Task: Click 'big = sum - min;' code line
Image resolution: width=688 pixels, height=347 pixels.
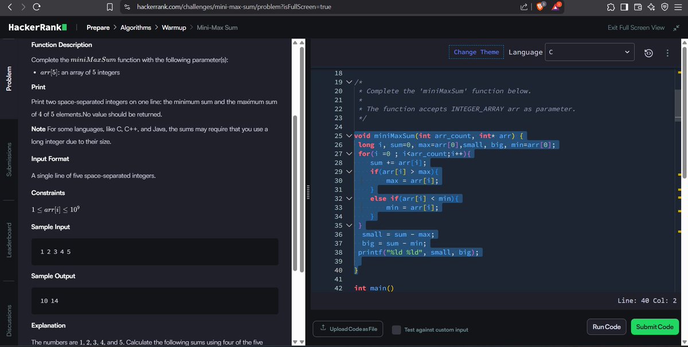Action: [x=393, y=243]
